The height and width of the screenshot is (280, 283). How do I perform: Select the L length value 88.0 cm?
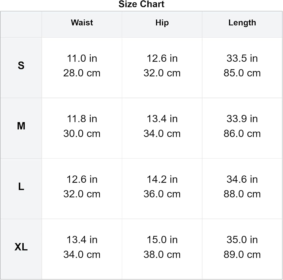click(242, 194)
